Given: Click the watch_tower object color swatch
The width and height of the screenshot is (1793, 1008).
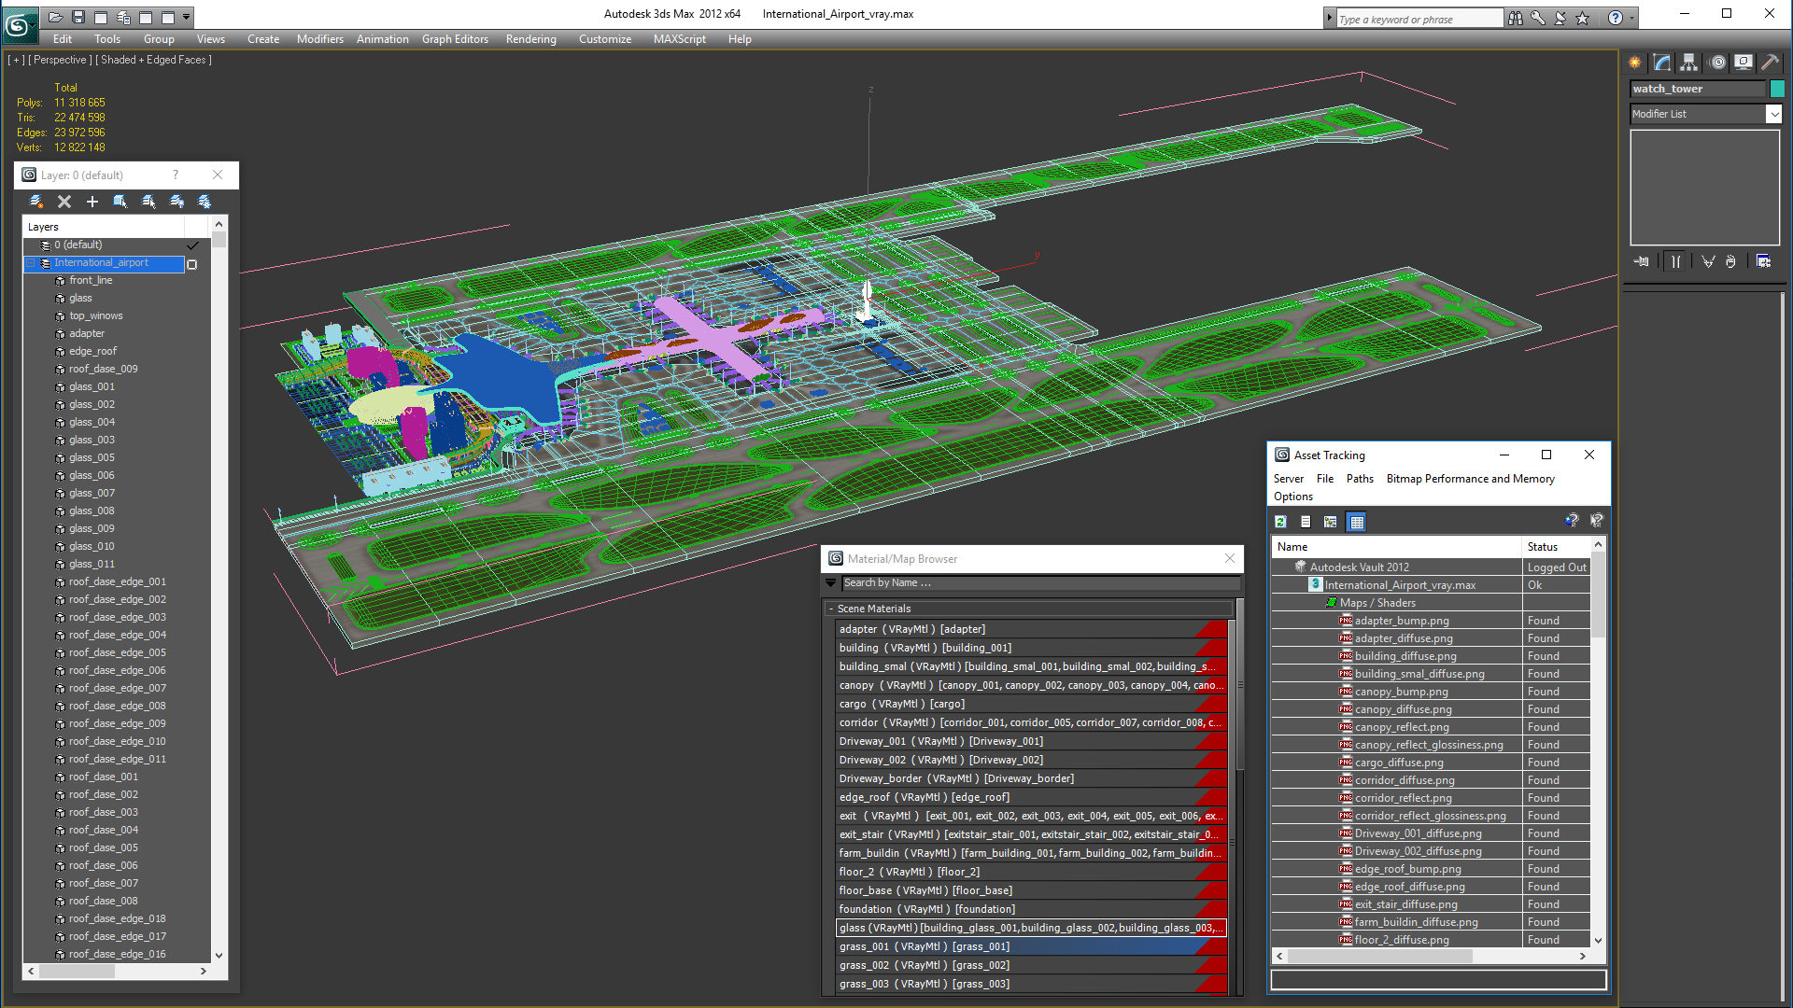Looking at the screenshot, I should tap(1777, 89).
